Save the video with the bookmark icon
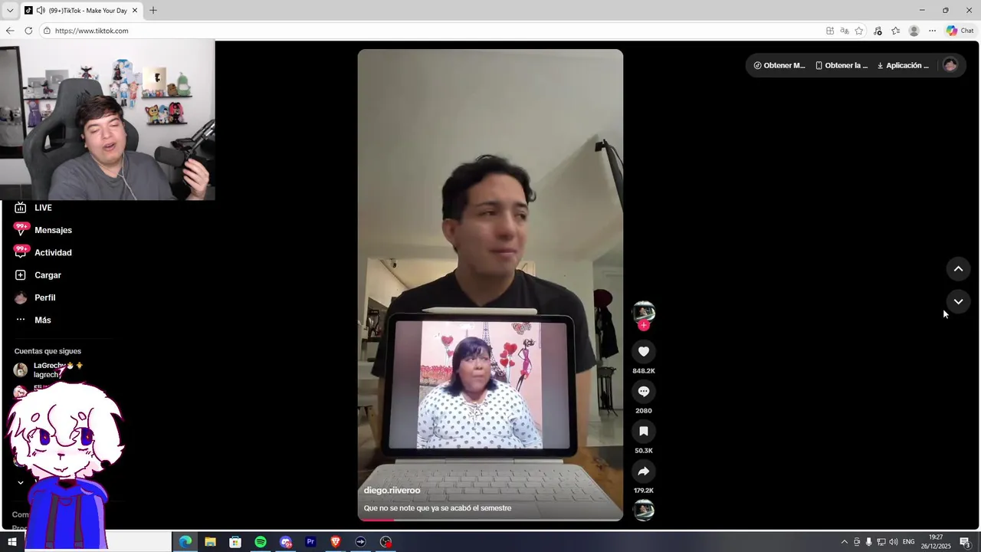981x552 pixels. [644, 432]
